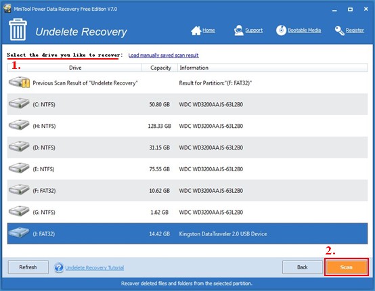The height and width of the screenshot is (291, 375).
Task: Click the Bootable Media disc icon
Action: [x=281, y=30]
